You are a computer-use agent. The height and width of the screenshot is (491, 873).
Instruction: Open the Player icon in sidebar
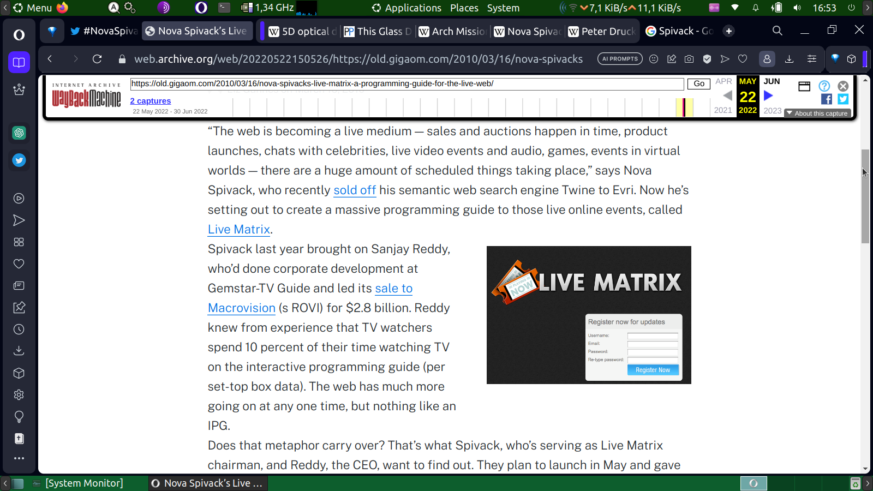[19, 199]
